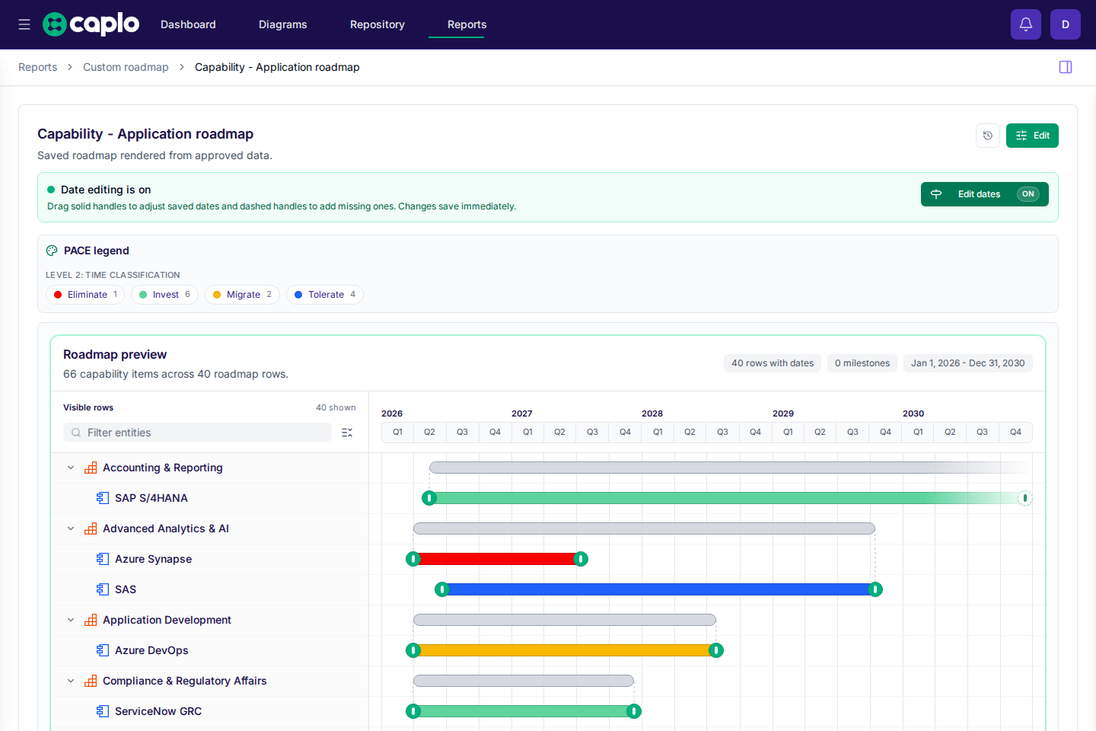Click the Azure DevOps application icon
The height and width of the screenshot is (731, 1096).
point(103,650)
